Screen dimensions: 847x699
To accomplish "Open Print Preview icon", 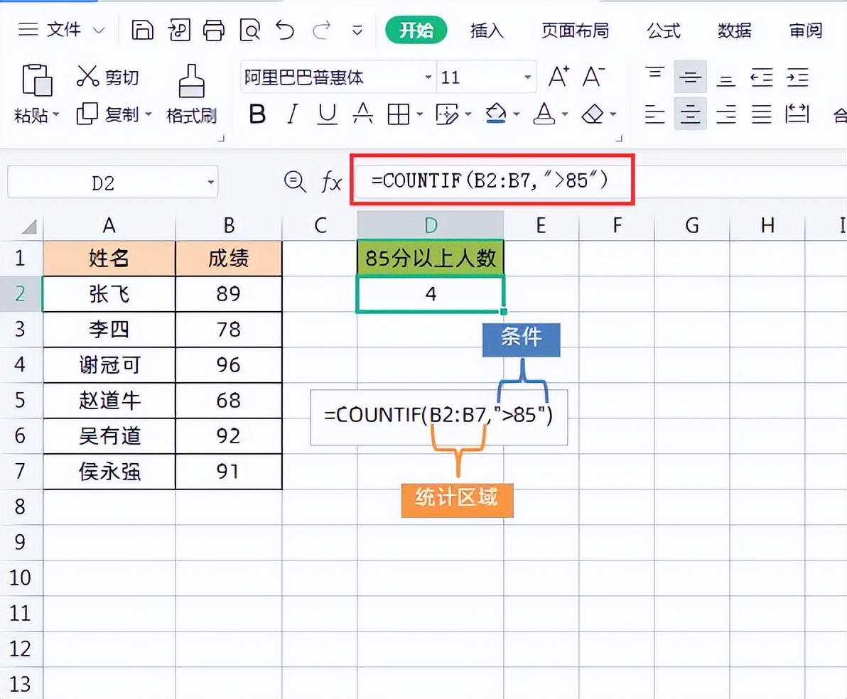I will point(250,31).
